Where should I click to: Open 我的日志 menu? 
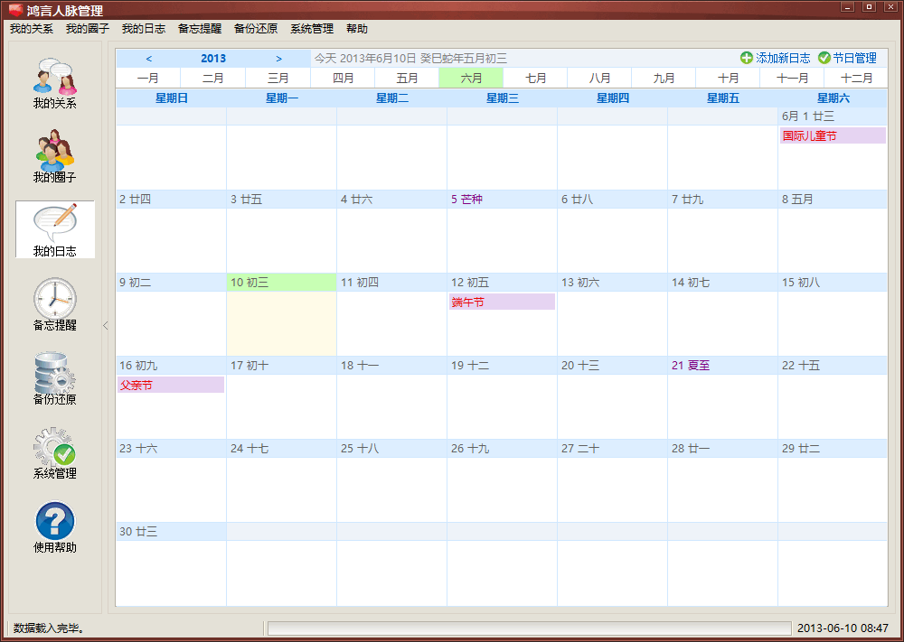click(144, 29)
